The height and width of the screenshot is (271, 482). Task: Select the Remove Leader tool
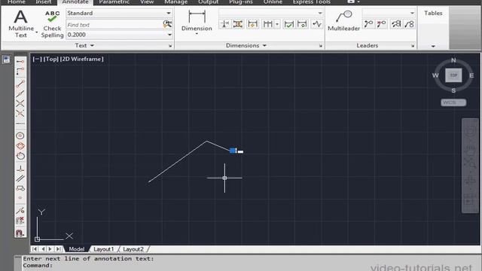(x=382, y=24)
